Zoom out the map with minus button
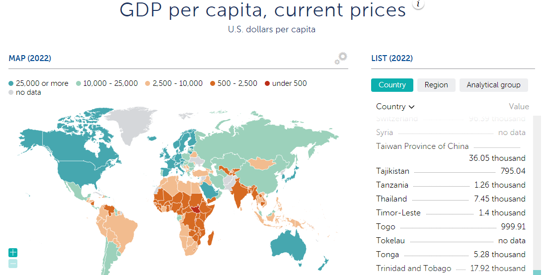 13,264
